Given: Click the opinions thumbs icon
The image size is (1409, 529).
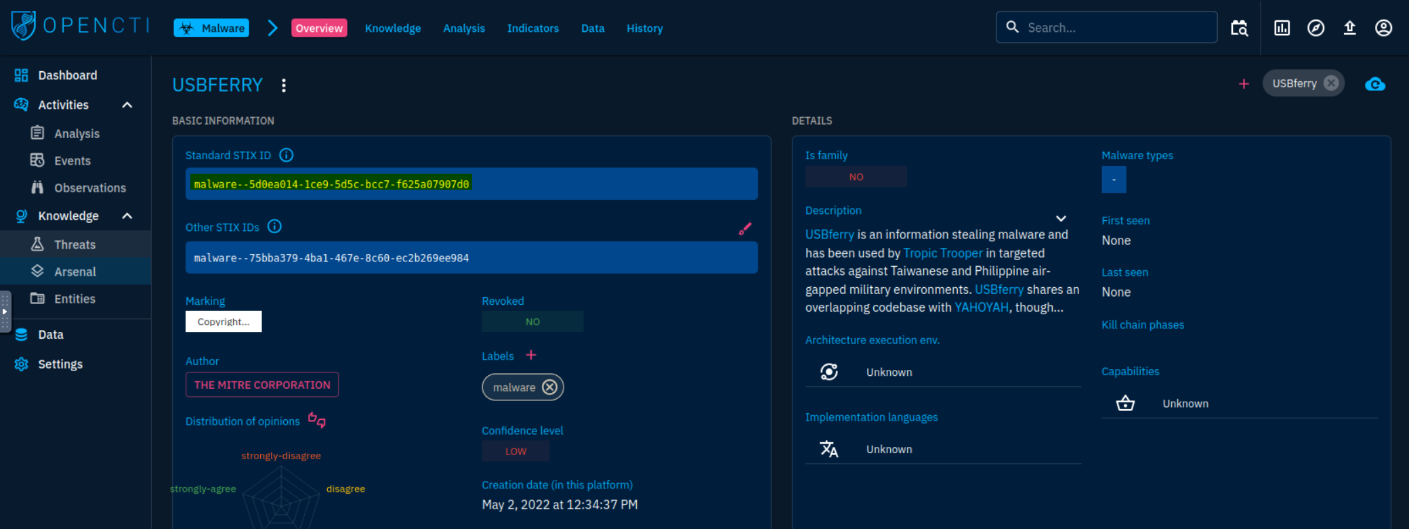Looking at the screenshot, I should pyautogui.click(x=316, y=420).
